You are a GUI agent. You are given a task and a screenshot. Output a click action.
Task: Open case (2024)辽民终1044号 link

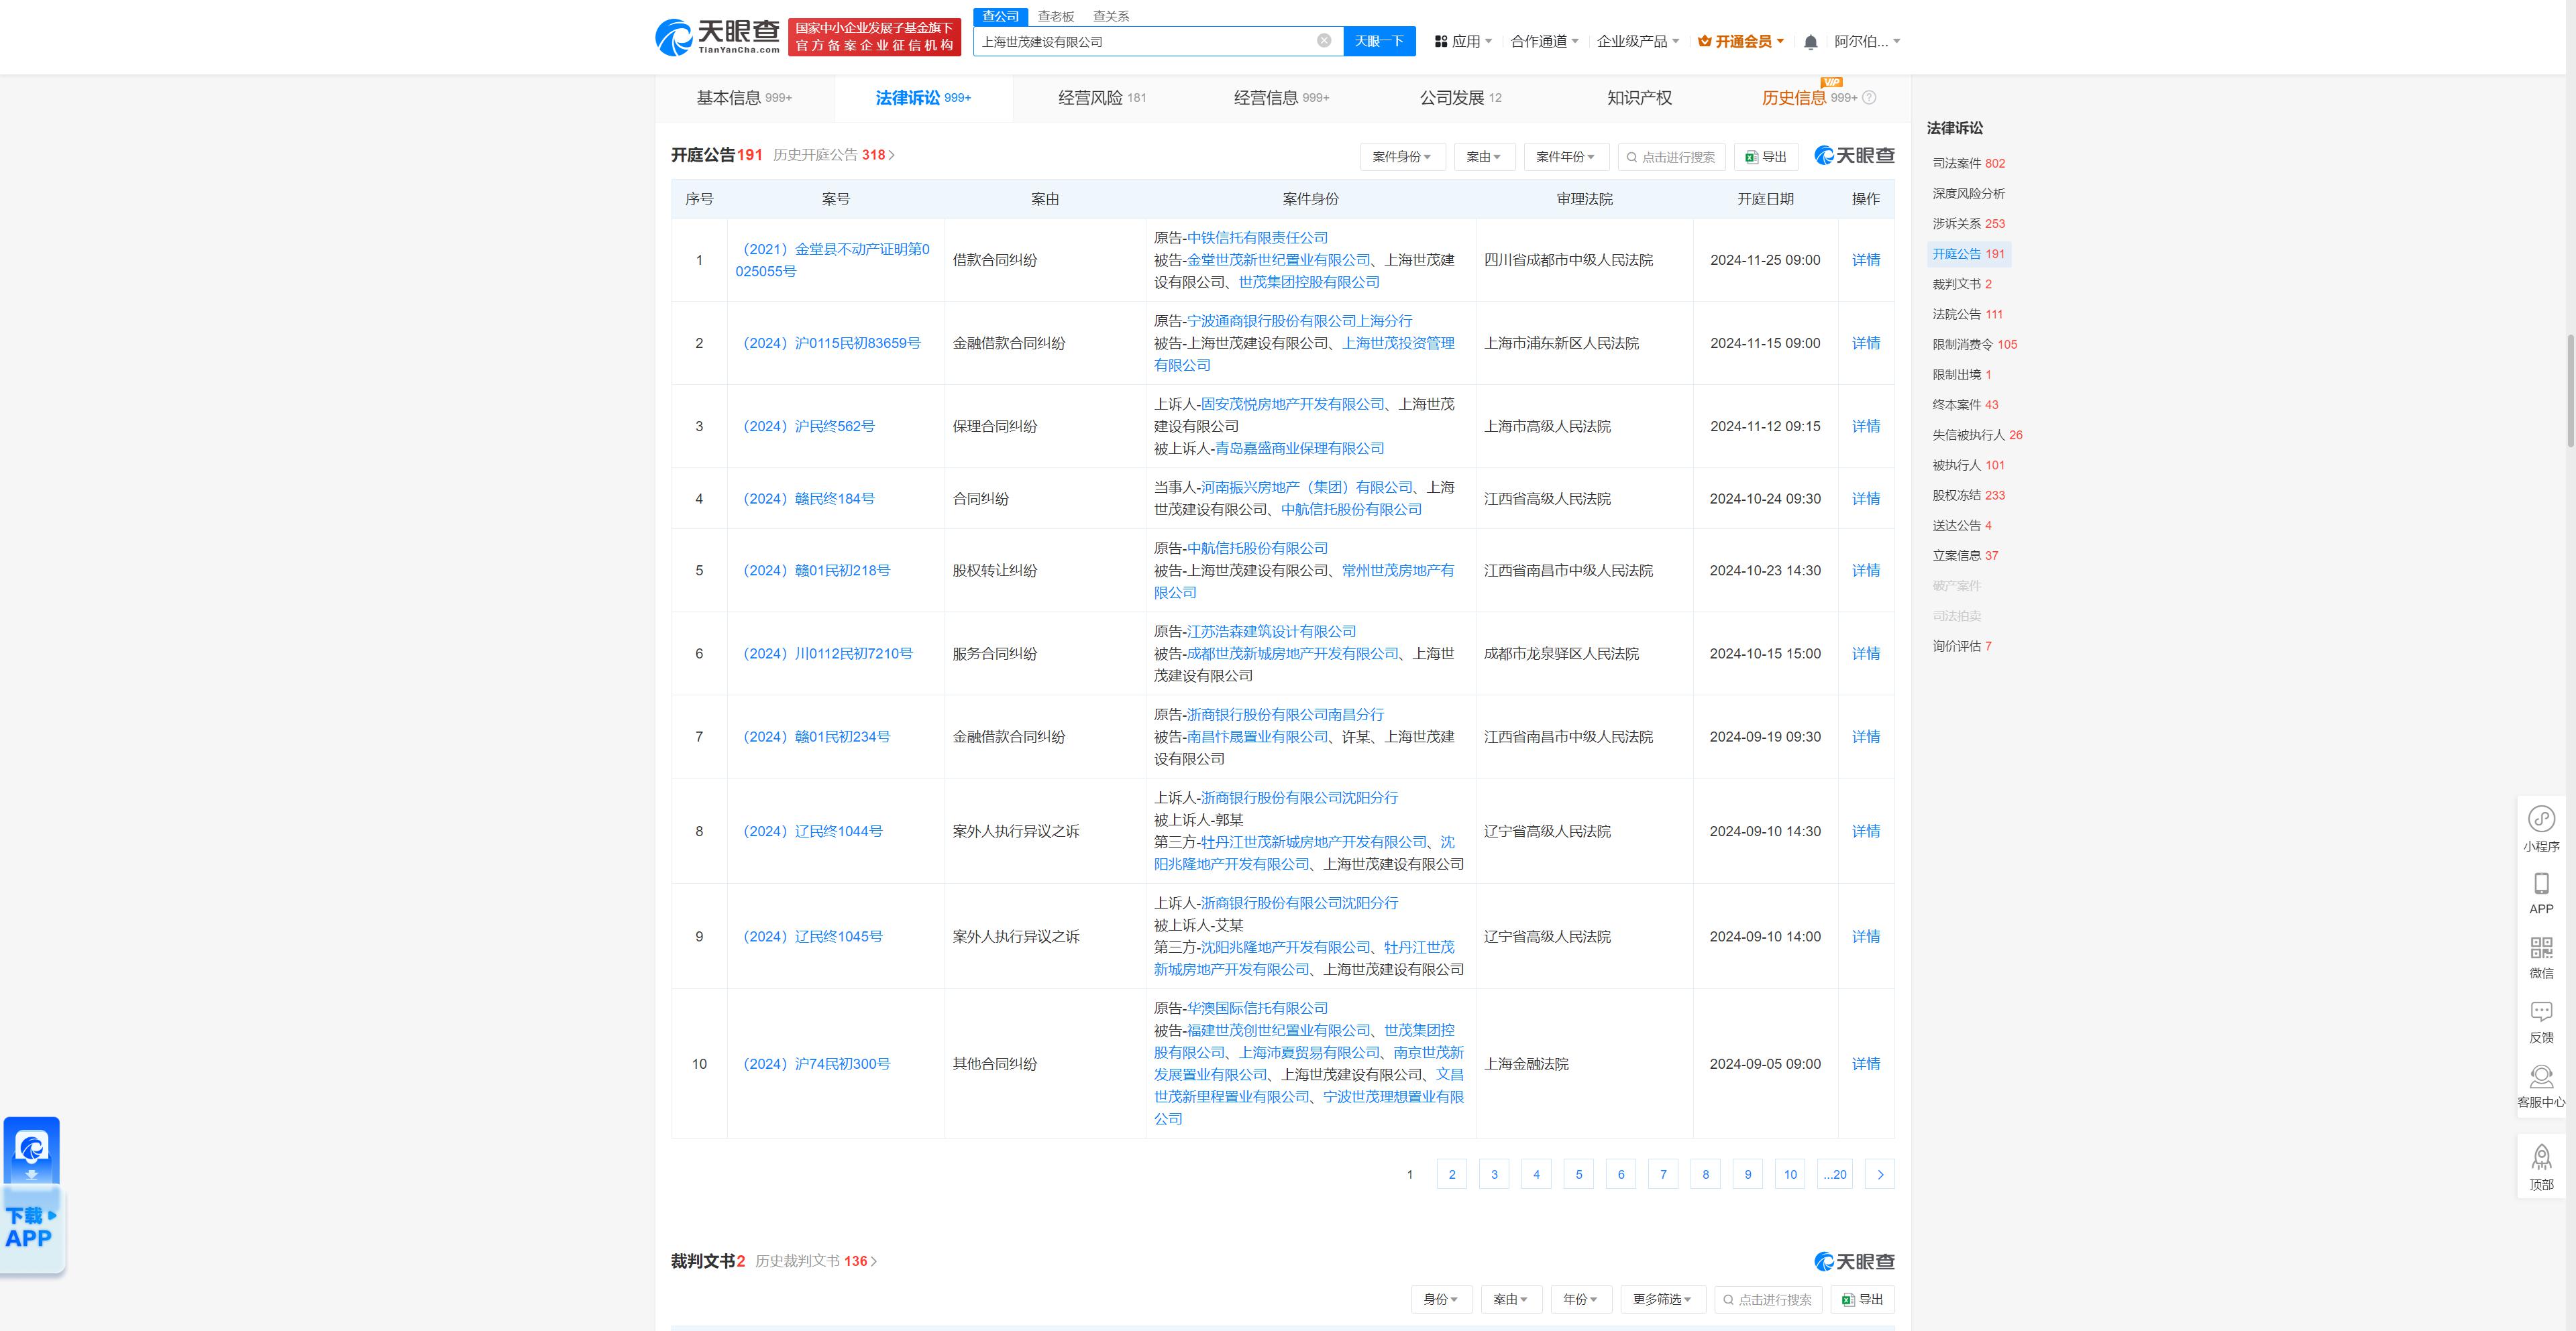tap(812, 831)
